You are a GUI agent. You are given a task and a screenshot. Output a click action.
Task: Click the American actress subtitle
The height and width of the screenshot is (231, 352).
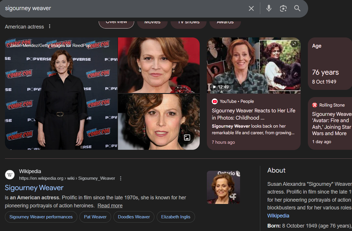(24, 27)
